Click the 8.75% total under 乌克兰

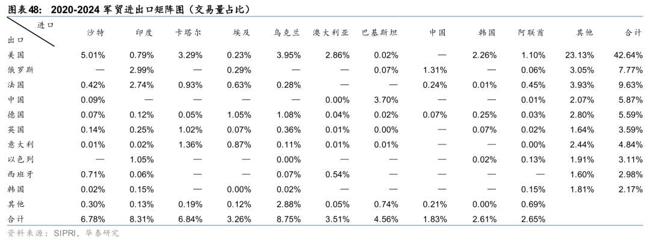287,219
